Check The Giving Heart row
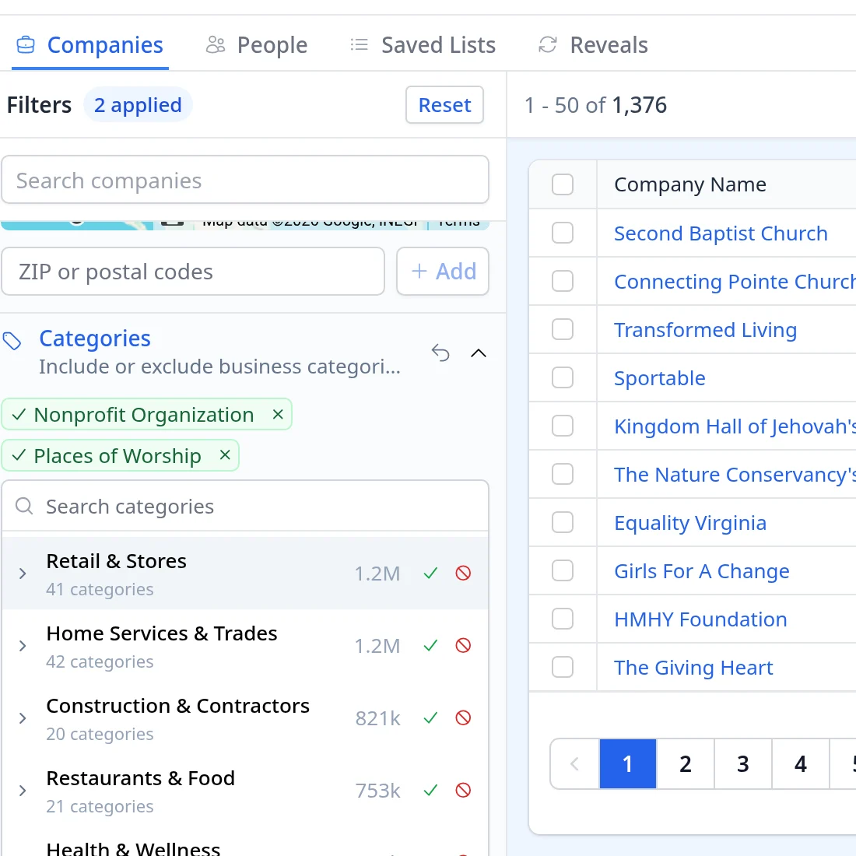Image resolution: width=856 pixels, height=856 pixels. click(563, 667)
